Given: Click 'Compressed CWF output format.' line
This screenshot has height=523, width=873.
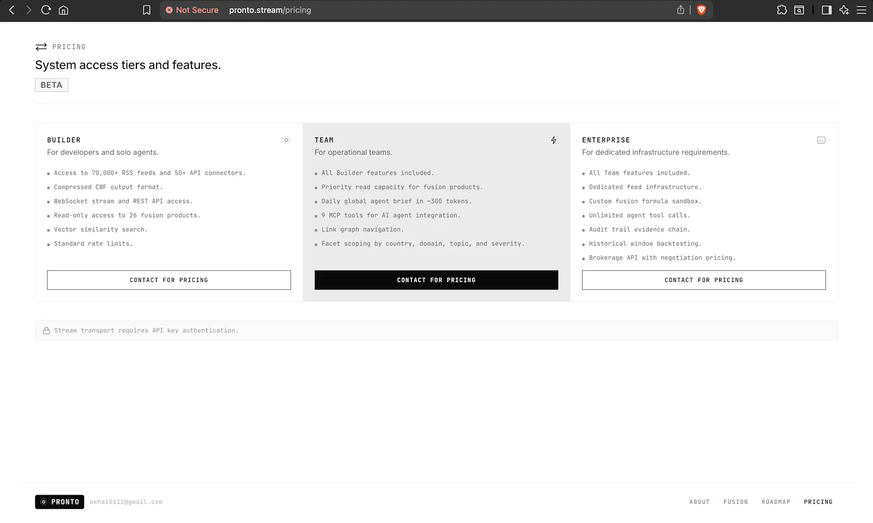Looking at the screenshot, I should (109, 187).
